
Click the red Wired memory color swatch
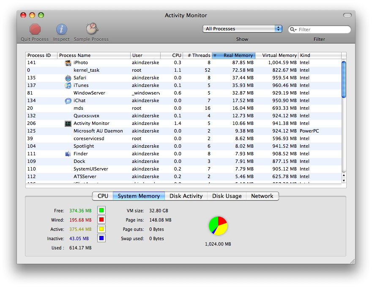pyautogui.click(x=101, y=220)
